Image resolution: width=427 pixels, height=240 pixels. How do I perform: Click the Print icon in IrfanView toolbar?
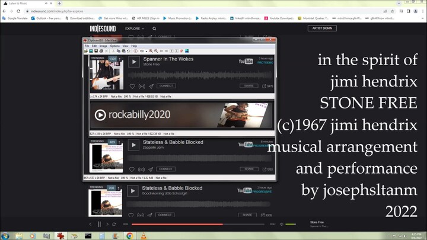pyautogui.click(x=101, y=51)
